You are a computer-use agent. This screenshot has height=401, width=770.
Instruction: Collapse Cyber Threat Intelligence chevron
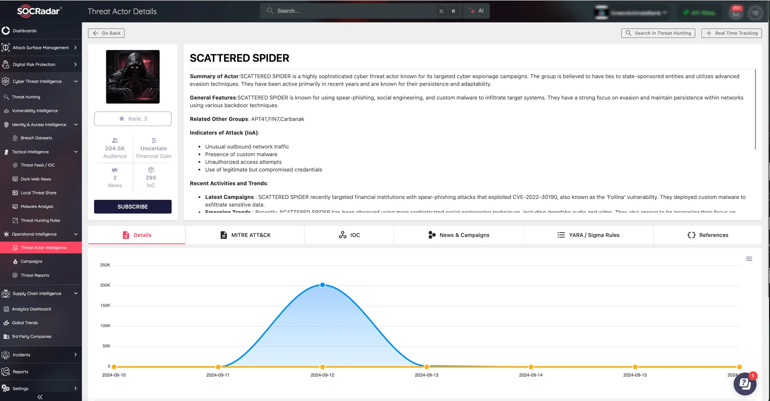pyautogui.click(x=75, y=81)
